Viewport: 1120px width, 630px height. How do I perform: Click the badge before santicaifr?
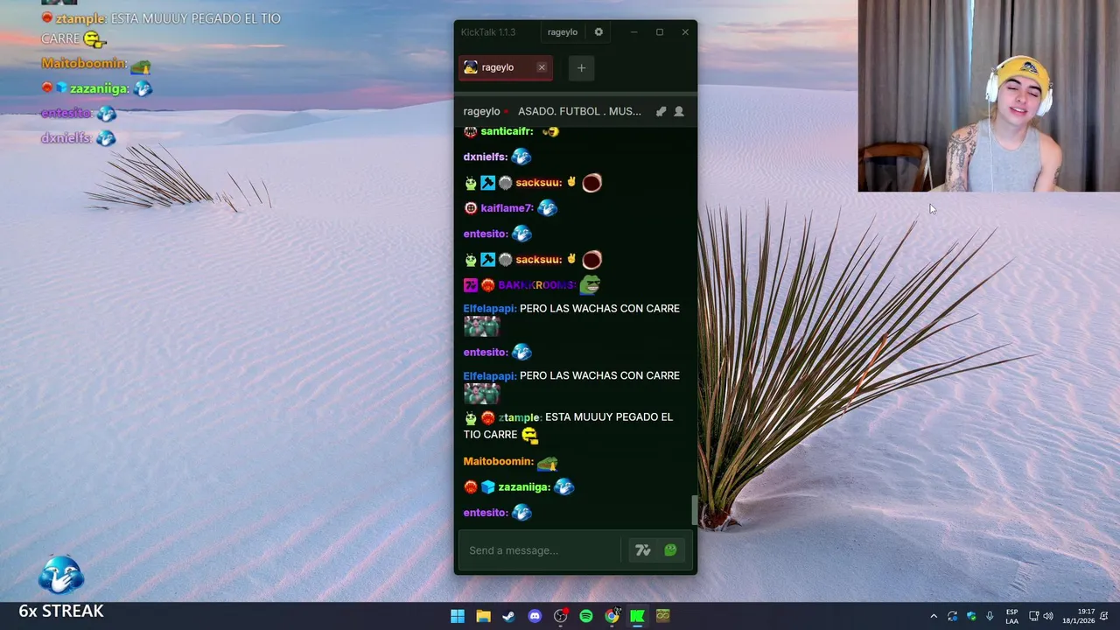click(471, 131)
